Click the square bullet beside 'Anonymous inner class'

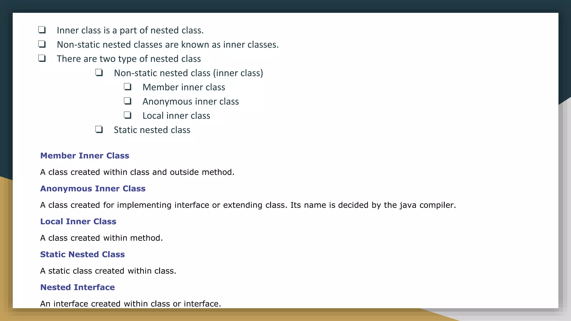[128, 101]
